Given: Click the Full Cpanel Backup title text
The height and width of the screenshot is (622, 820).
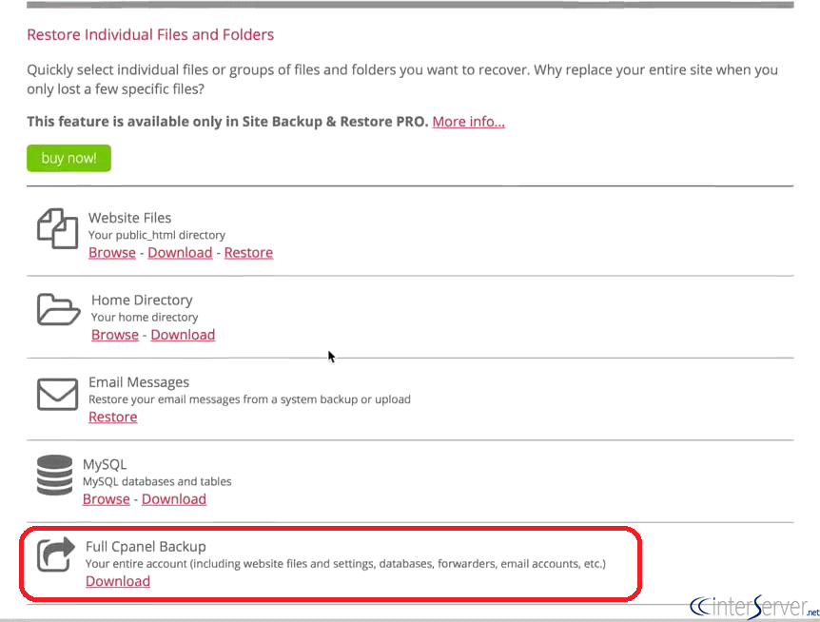Looking at the screenshot, I should (x=146, y=547).
